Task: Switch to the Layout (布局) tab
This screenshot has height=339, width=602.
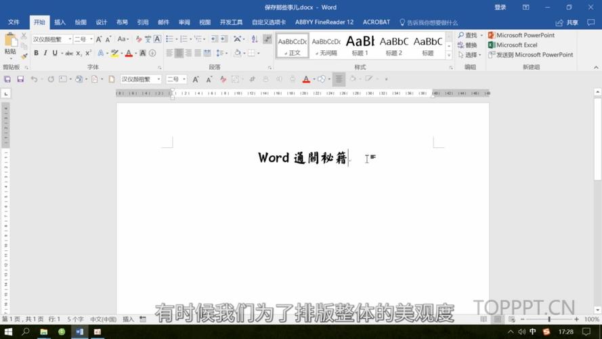Action: pos(122,22)
